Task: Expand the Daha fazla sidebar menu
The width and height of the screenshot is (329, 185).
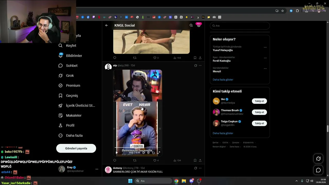Action: pos(71,135)
